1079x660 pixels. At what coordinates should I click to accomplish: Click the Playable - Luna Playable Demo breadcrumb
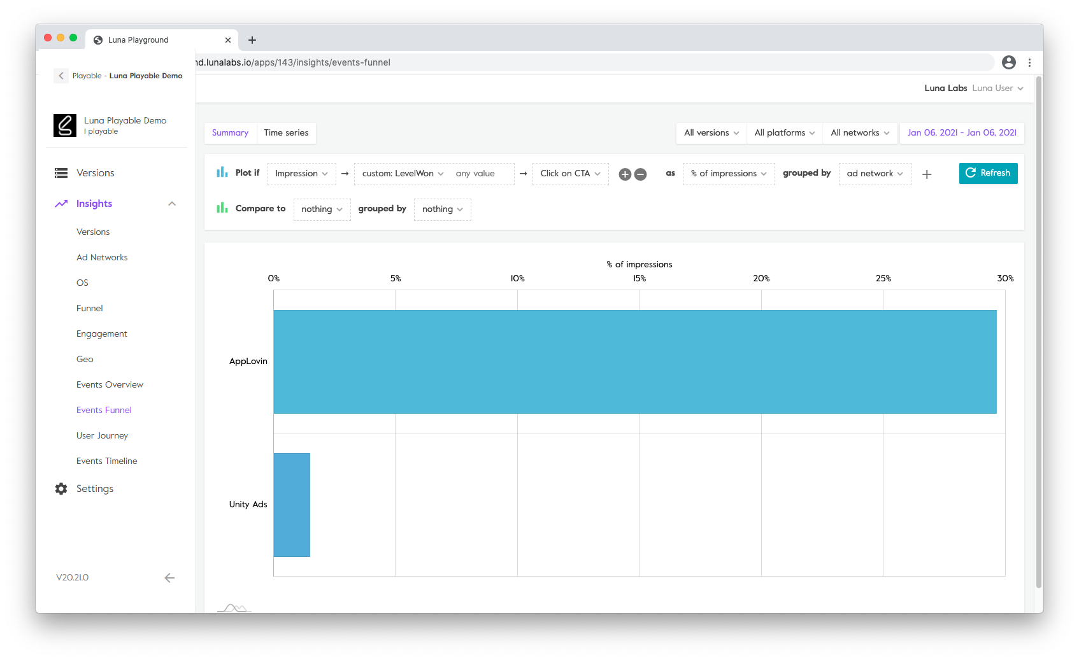pyautogui.click(x=127, y=76)
